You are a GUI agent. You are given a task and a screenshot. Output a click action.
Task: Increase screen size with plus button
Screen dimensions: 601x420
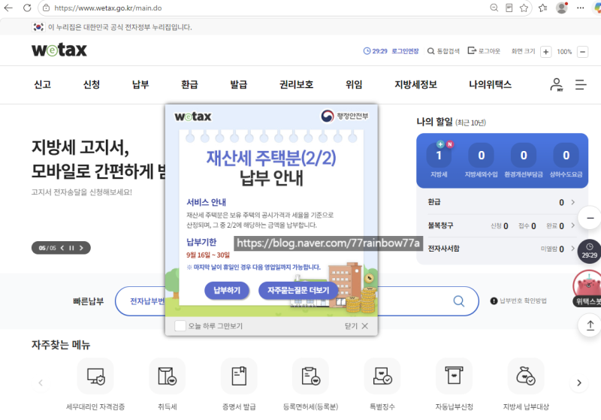click(x=546, y=52)
